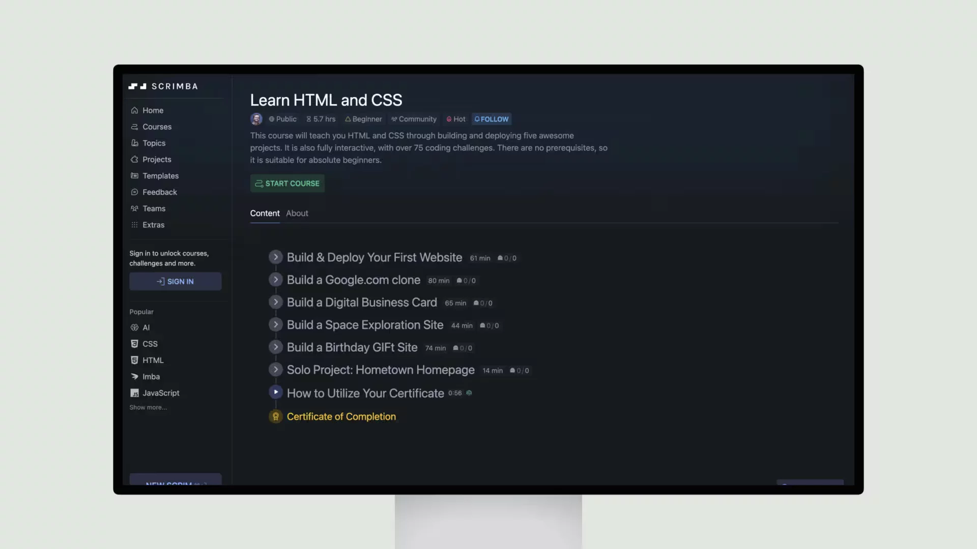
Task: Select the About tab
Action: [297, 212]
